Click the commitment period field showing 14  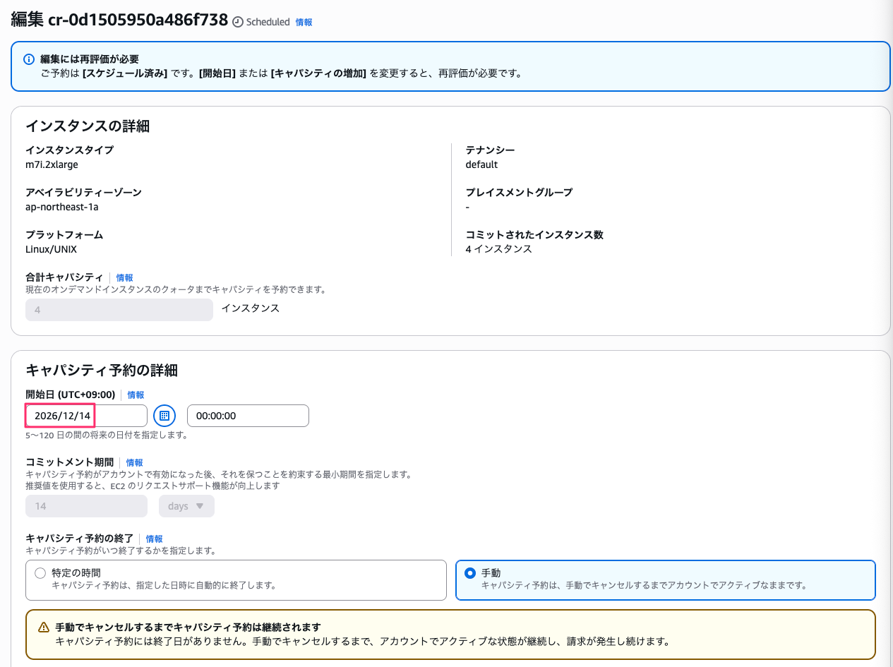(86, 506)
